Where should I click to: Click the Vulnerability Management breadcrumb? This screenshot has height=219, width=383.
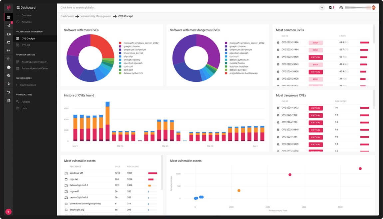[x=96, y=16]
